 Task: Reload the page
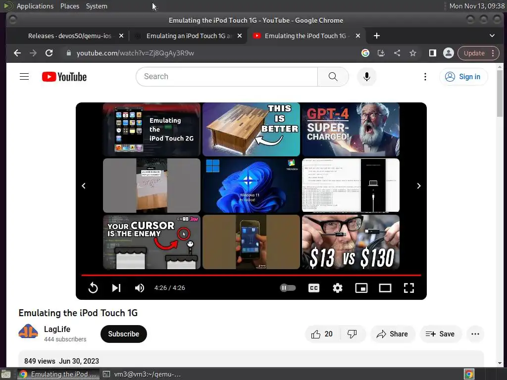click(49, 53)
